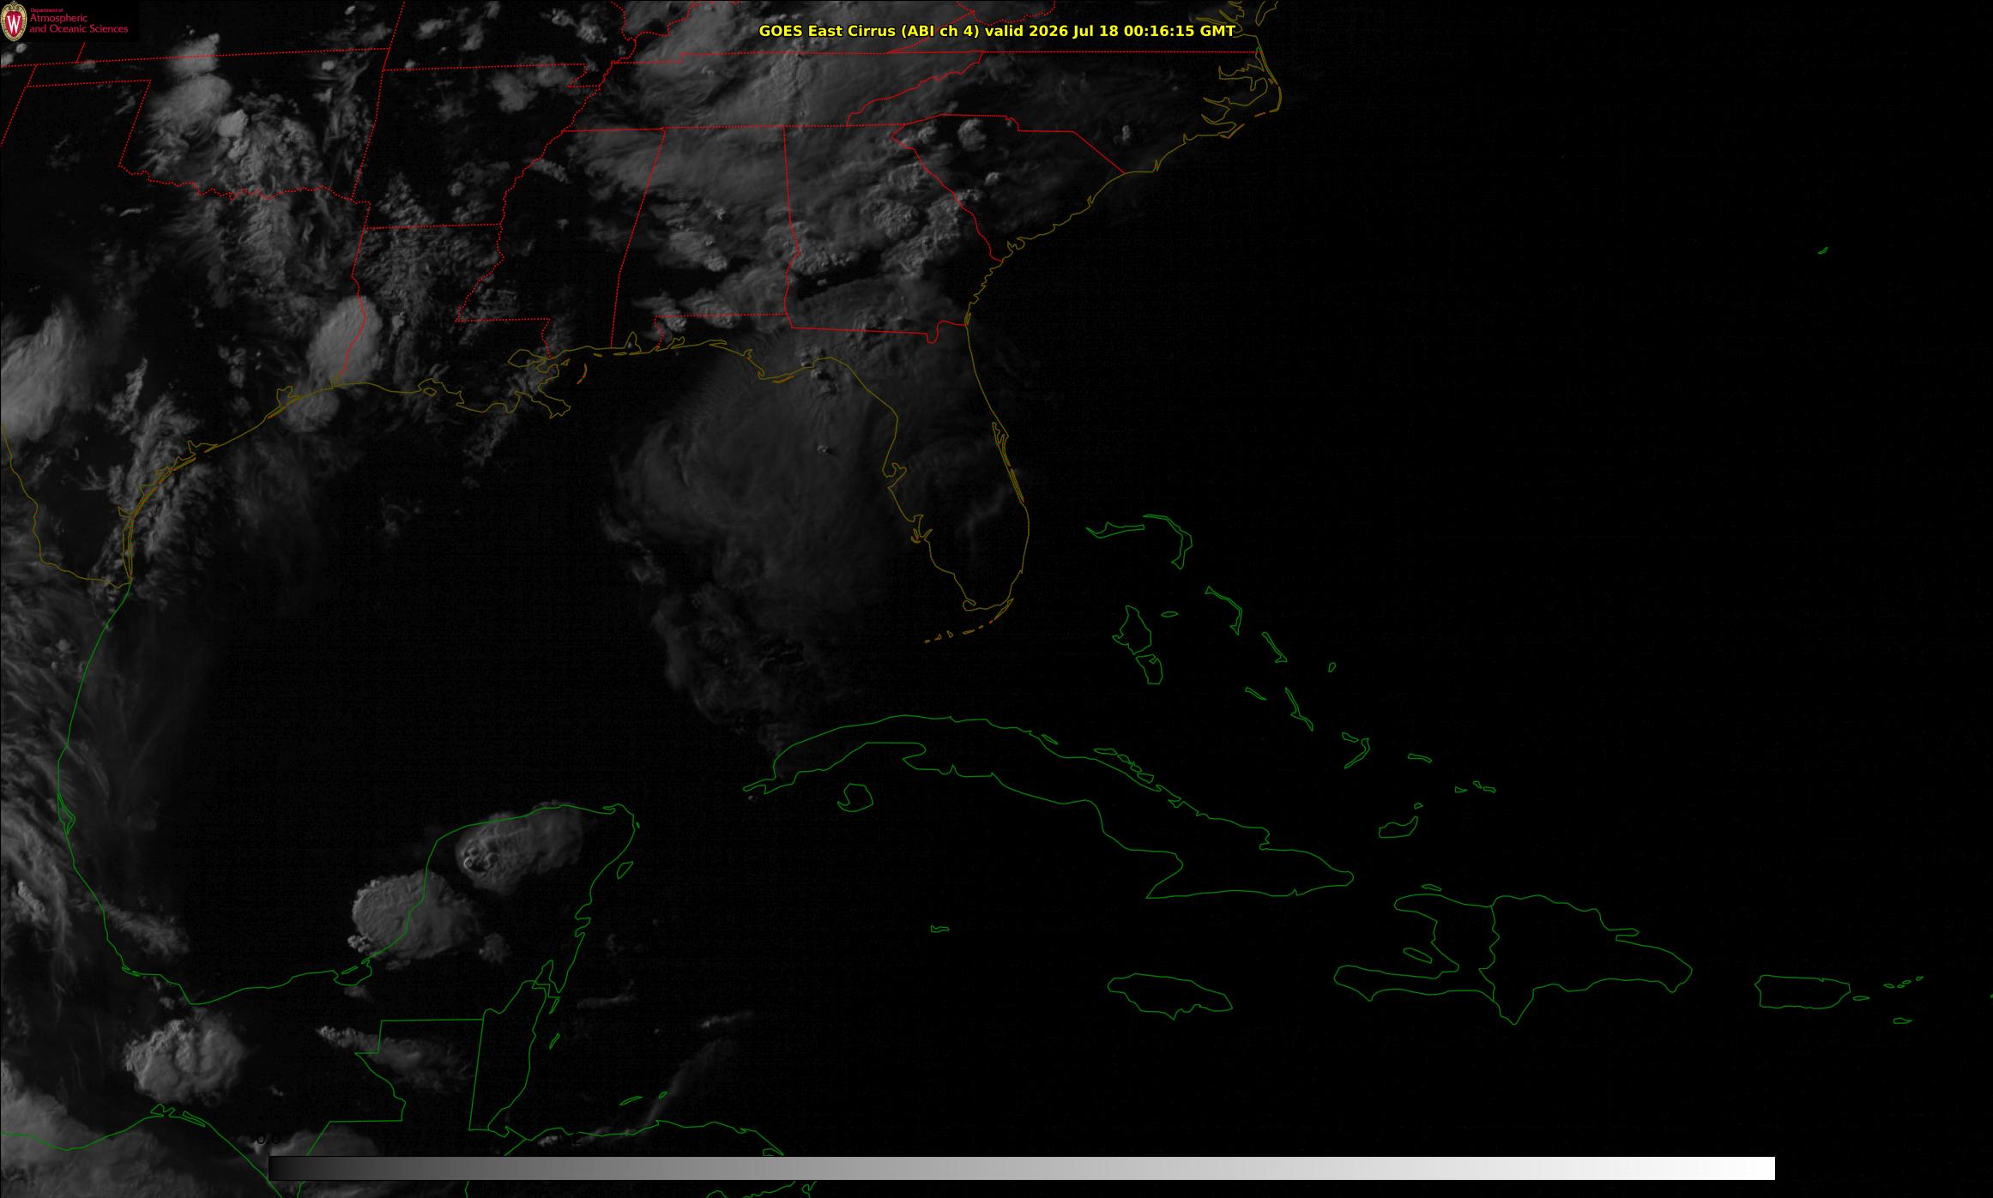The image size is (1993, 1198).
Task: Click the white end of the colorbar
Action: point(1759,1168)
